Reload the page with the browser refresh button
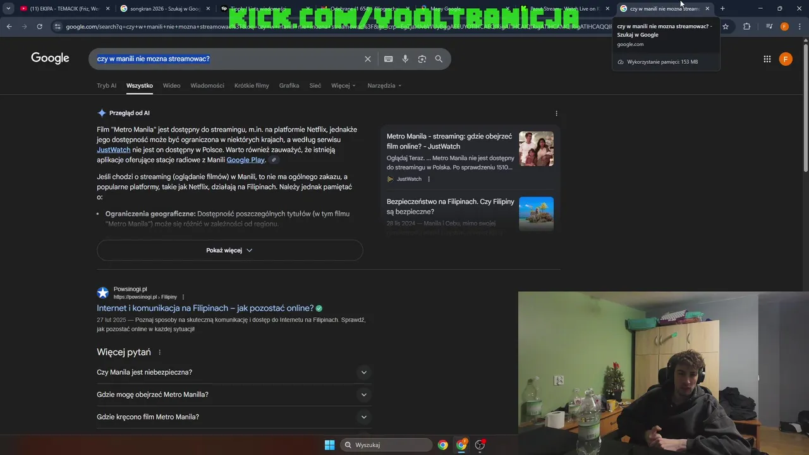Screen dimensions: 809x455 point(39,27)
